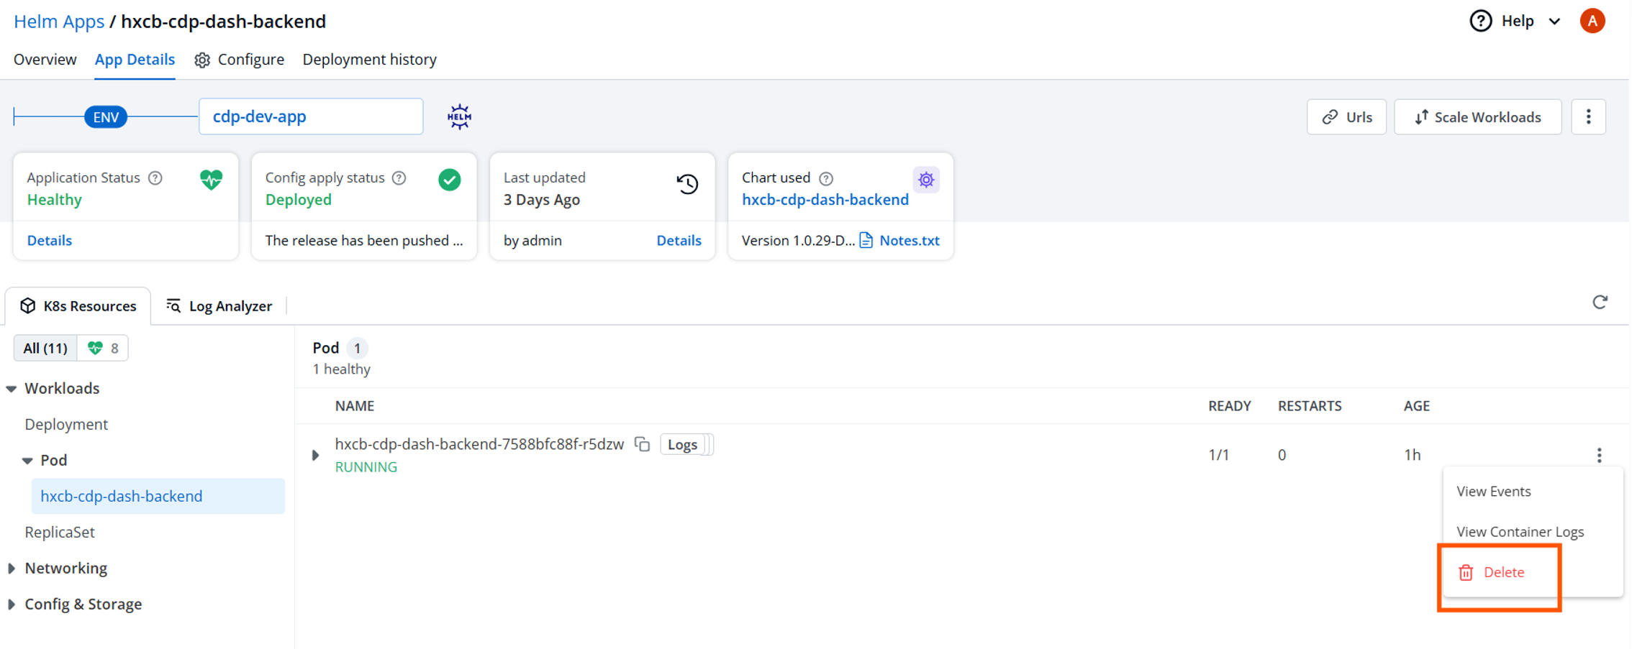Open hxcb-cdp-dash-backend chart link
This screenshot has height=649, width=1632.
pos(825,200)
